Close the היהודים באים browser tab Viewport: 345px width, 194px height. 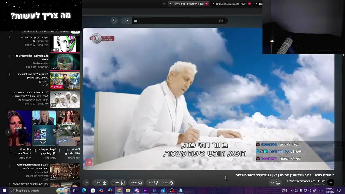click(x=171, y=4)
